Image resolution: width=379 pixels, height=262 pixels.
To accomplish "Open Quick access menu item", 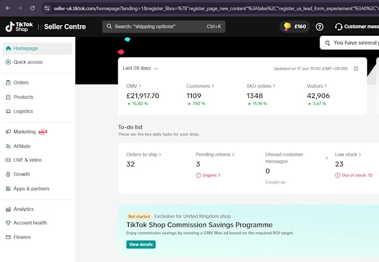I will tap(37, 62).
